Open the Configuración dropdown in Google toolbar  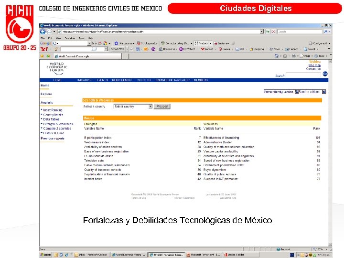[x=319, y=43]
